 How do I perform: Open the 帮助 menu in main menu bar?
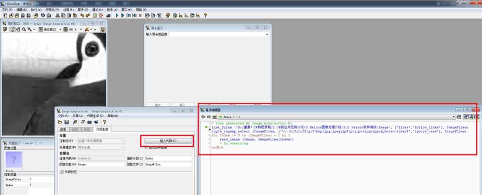click(x=141, y=10)
